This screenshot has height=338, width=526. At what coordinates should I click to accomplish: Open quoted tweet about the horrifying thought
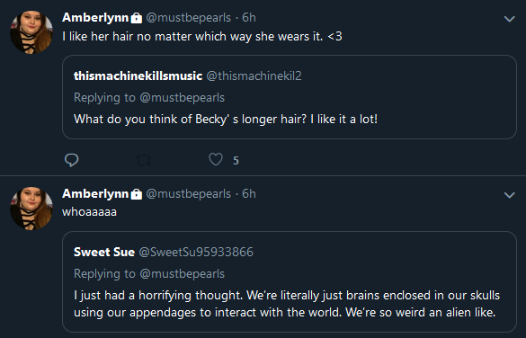tap(290, 281)
